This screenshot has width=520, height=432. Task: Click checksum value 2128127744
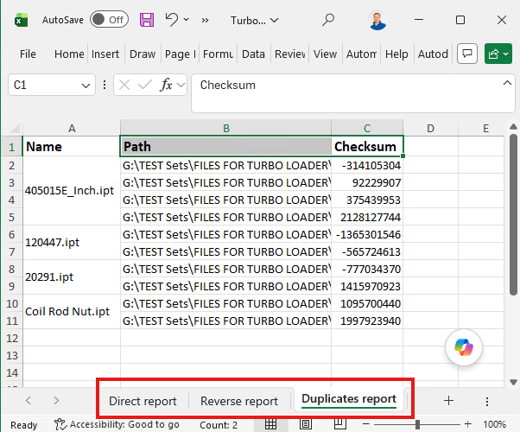click(367, 217)
